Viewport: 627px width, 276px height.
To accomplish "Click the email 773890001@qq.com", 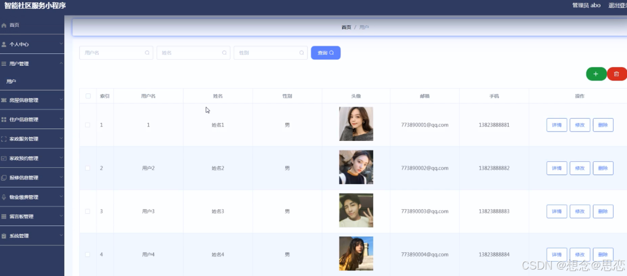I will coord(425,125).
